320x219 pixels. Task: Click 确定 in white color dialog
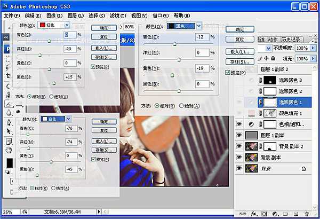pyautogui.click(x=104, y=122)
